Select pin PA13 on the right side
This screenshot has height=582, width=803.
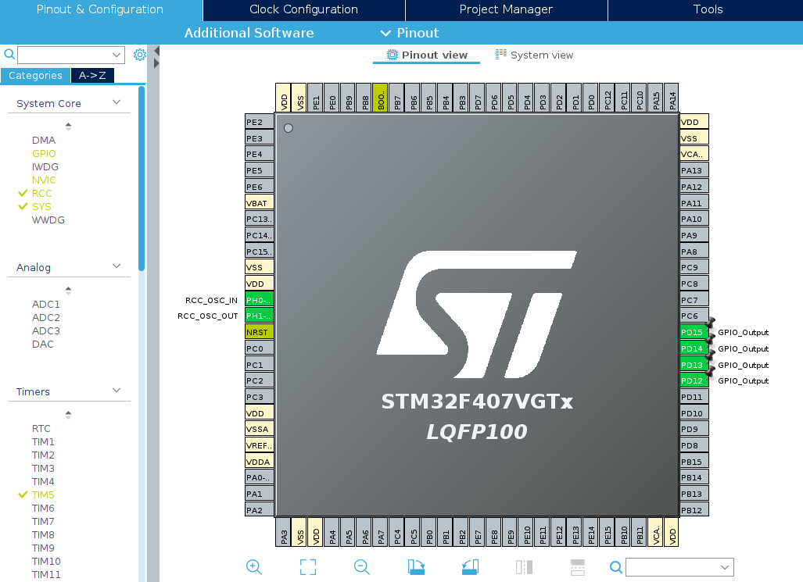[x=694, y=170]
